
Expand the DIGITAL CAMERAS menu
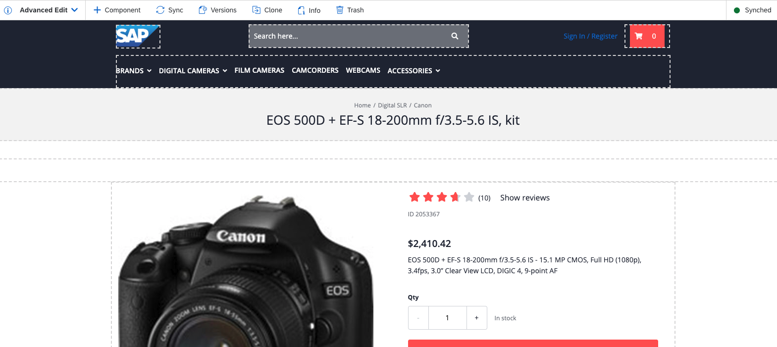193,71
